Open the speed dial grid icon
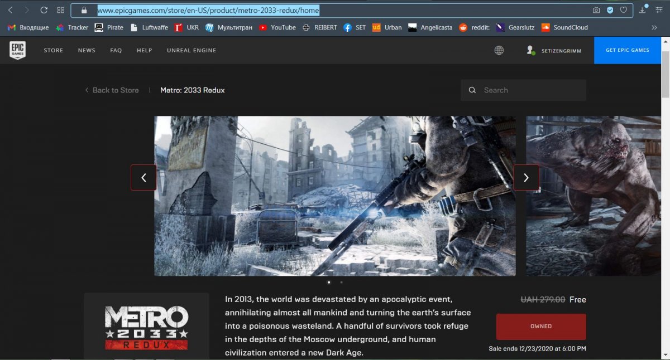670x360 pixels. pyautogui.click(x=61, y=10)
